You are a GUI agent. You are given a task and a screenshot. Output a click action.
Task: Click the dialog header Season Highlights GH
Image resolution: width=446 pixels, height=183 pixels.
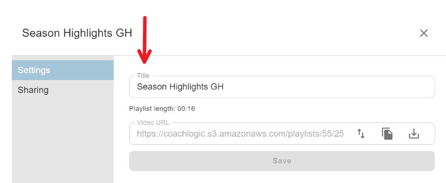click(77, 33)
